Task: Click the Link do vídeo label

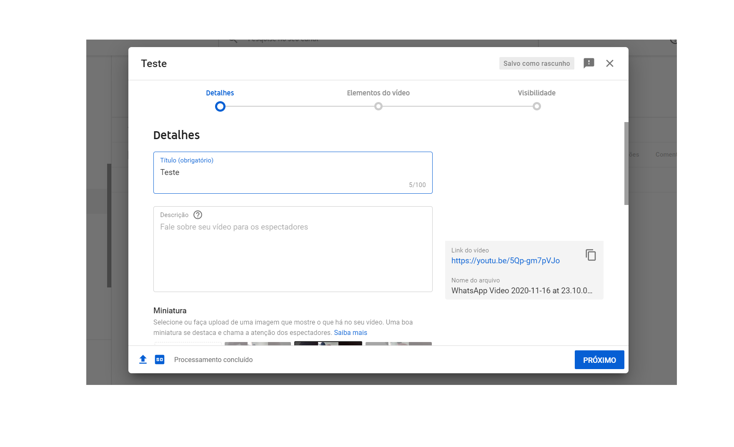Action: coord(470,250)
